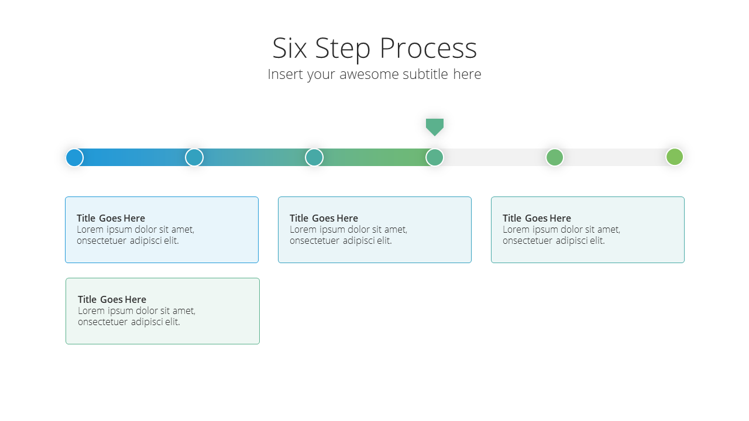Click the gray unfilled bar between steps five and six
The image size is (749, 421).
pyautogui.click(x=614, y=157)
